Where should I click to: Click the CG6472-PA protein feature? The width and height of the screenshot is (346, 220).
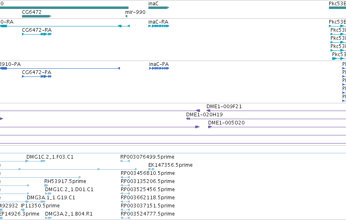coord(37,76)
